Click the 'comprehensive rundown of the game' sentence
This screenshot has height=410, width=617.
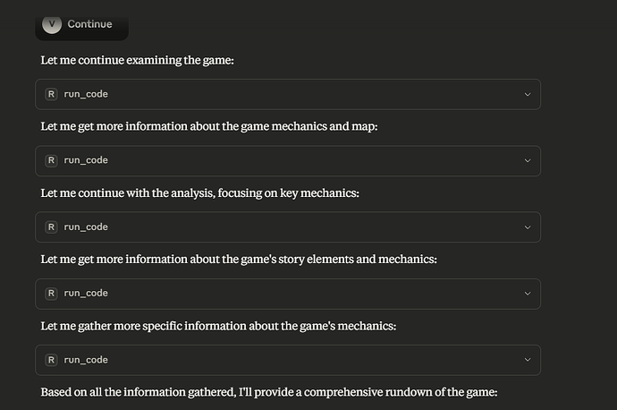click(269, 392)
